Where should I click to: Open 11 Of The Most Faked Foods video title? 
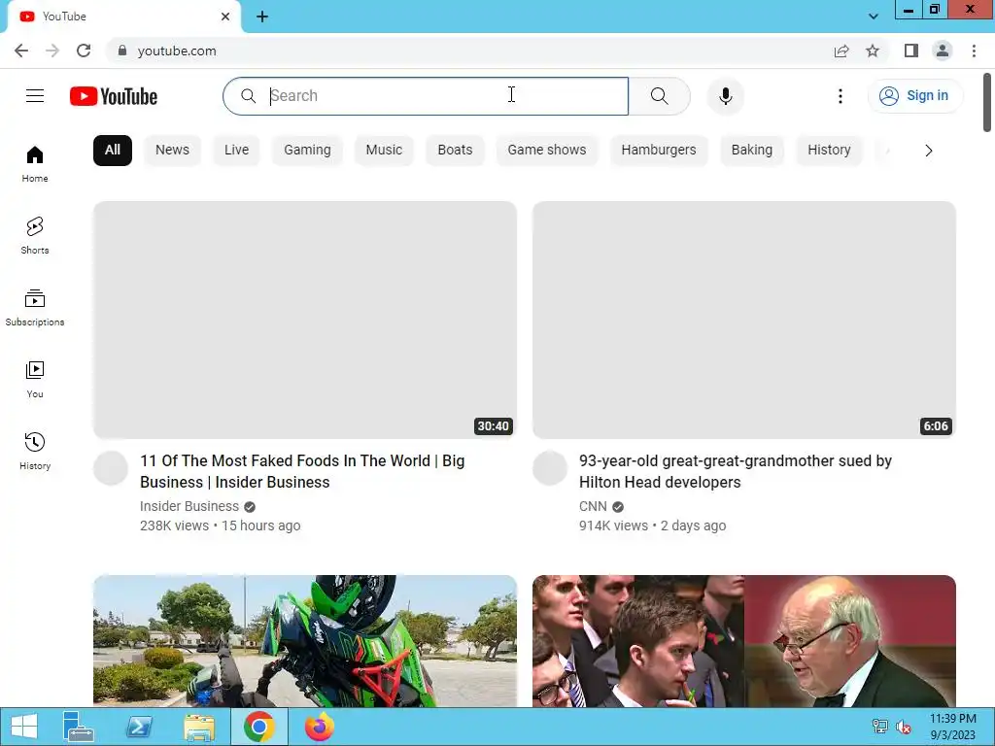tap(302, 471)
